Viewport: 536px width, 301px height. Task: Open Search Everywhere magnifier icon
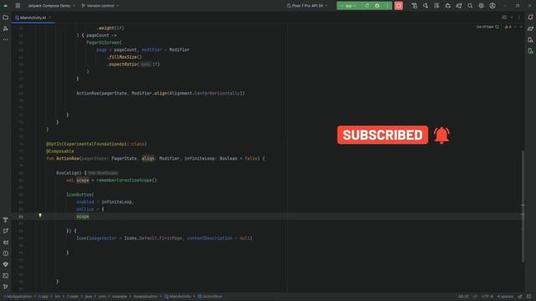tap(471, 6)
